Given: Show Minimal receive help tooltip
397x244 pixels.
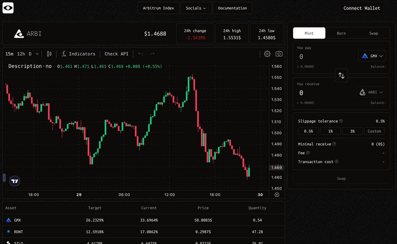Looking at the screenshot, I should [334, 144].
